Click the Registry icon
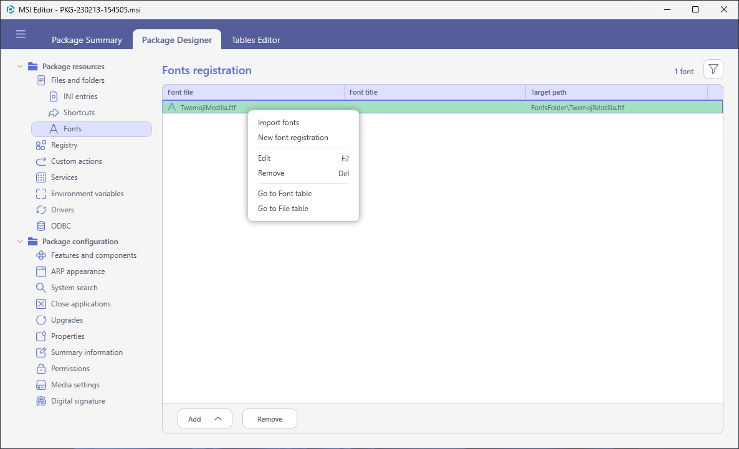Viewport: 739px width, 449px height. (41, 145)
